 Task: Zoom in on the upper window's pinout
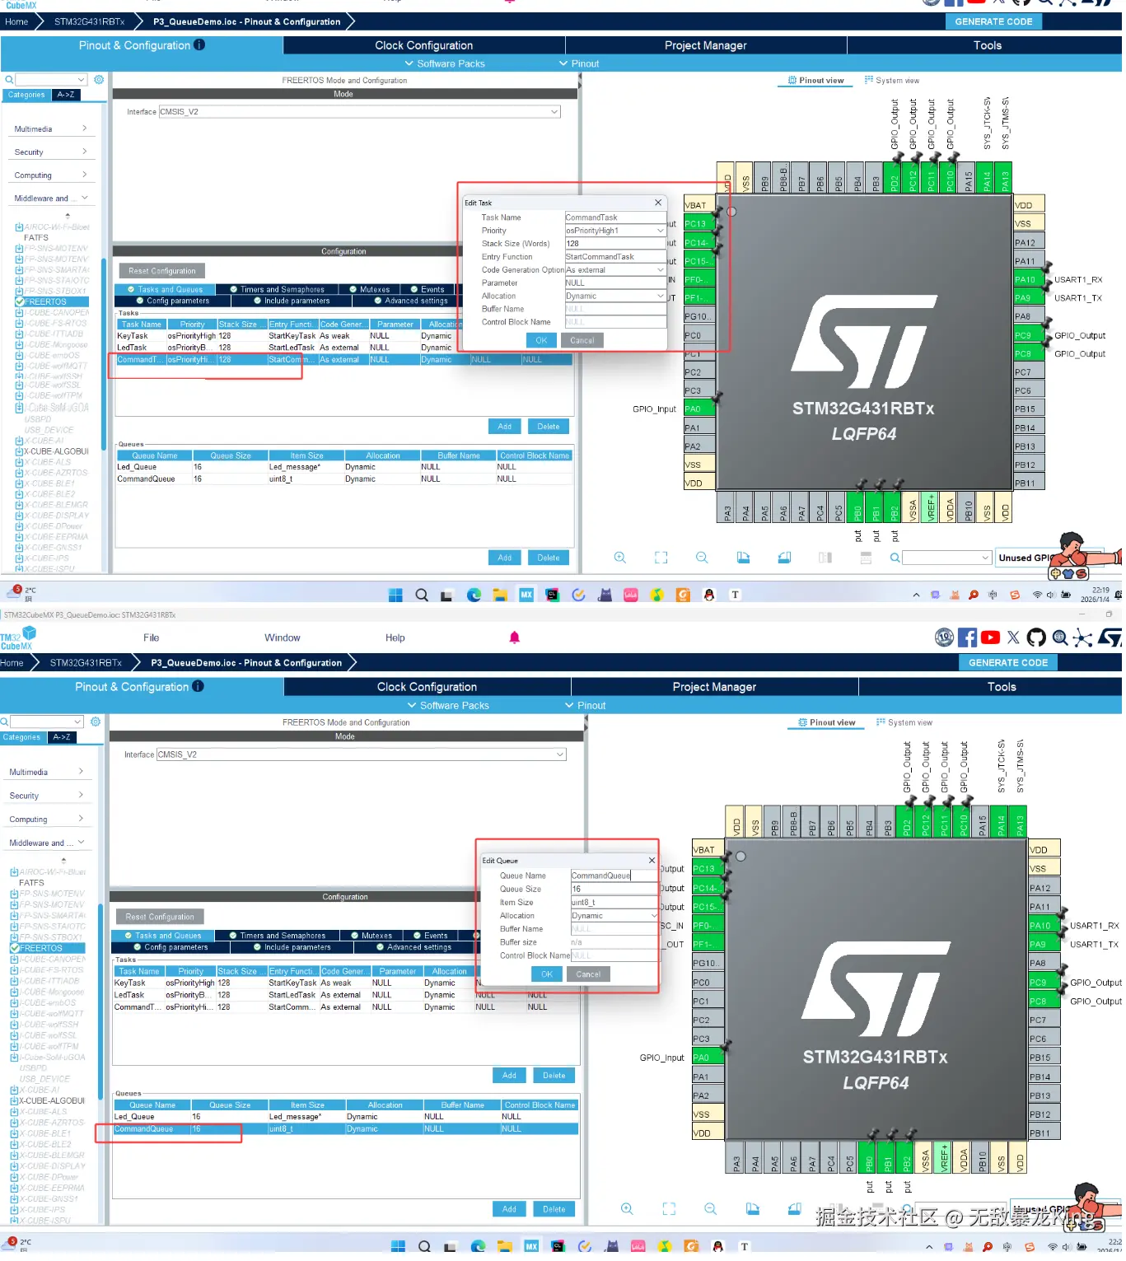tap(621, 559)
